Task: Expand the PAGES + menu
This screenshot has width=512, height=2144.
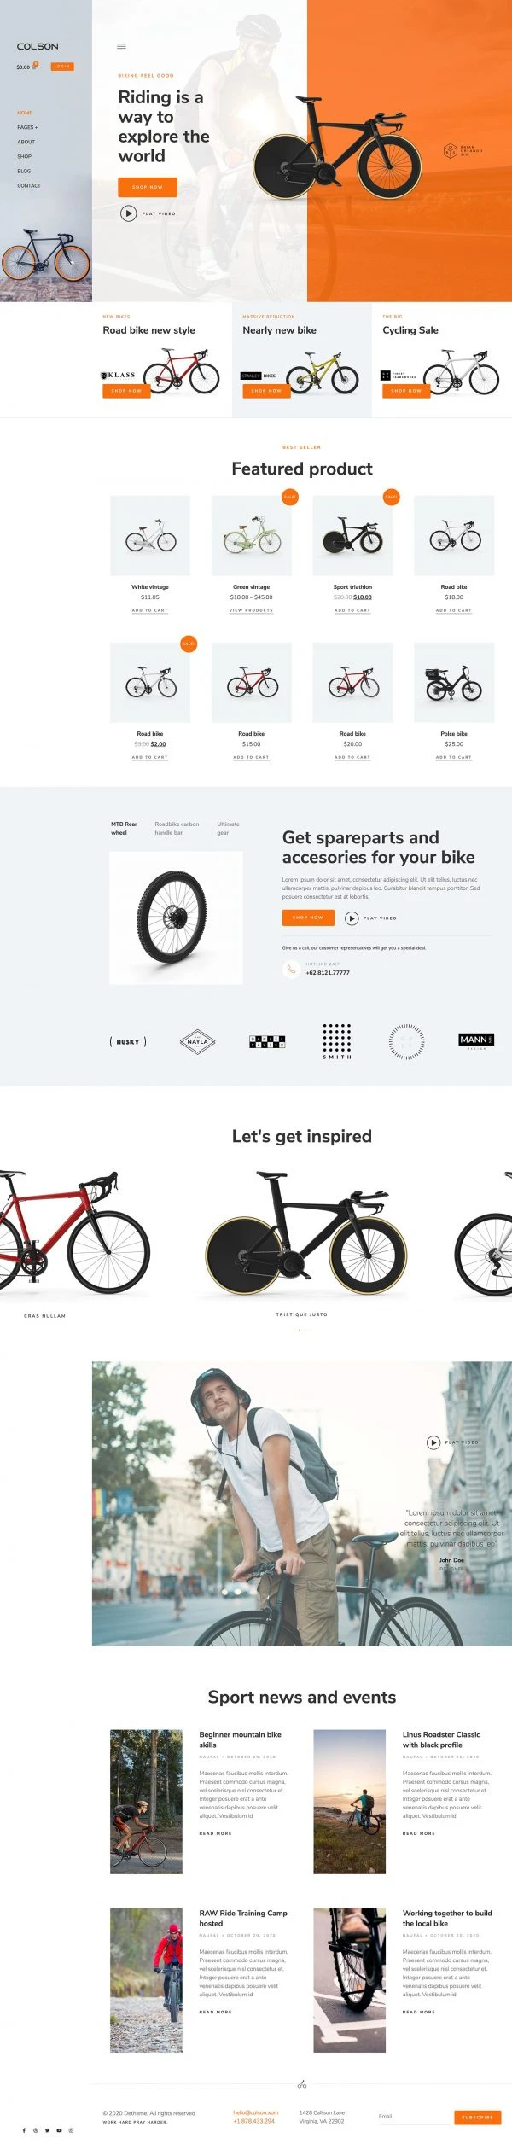Action: point(27,127)
